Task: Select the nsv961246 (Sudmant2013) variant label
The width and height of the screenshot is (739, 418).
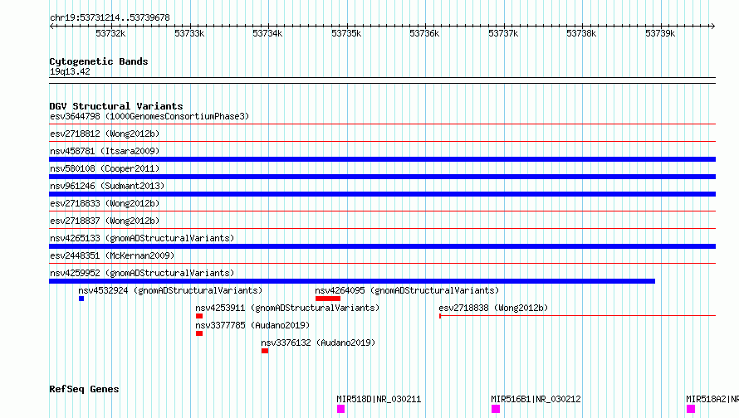Action: [x=107, y=186]
